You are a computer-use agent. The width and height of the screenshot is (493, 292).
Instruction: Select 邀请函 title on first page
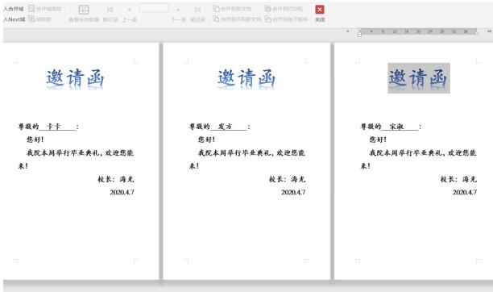click(75, 78)
